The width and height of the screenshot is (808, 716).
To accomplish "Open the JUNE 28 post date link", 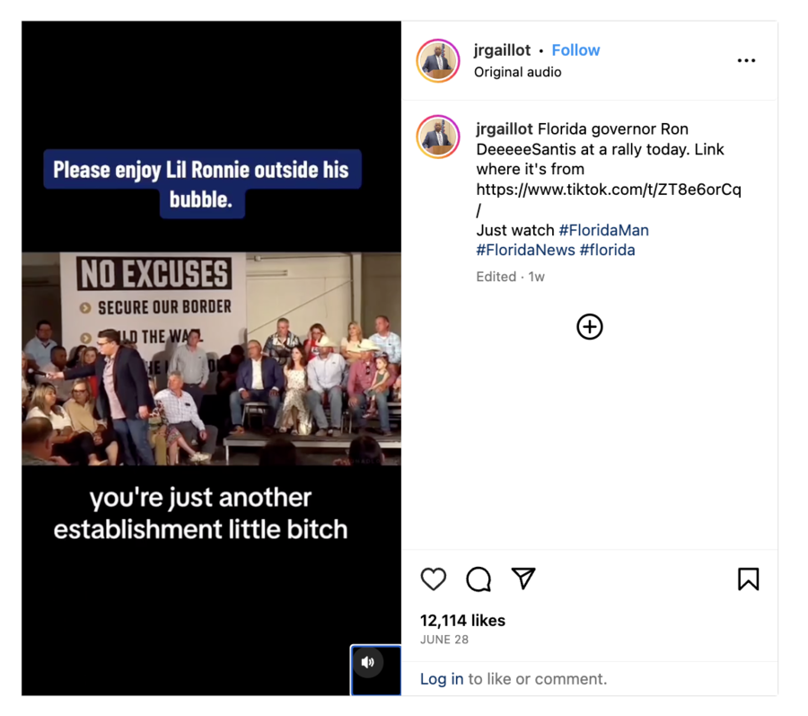I will coord(444,640).
